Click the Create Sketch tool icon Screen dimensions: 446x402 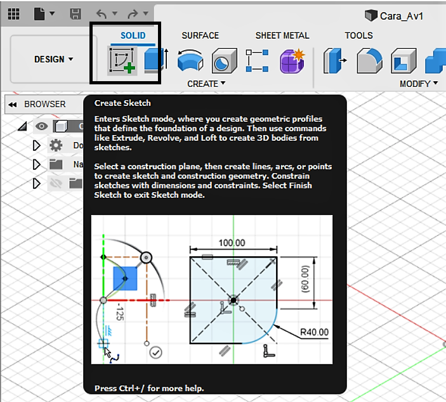point(122,61)
